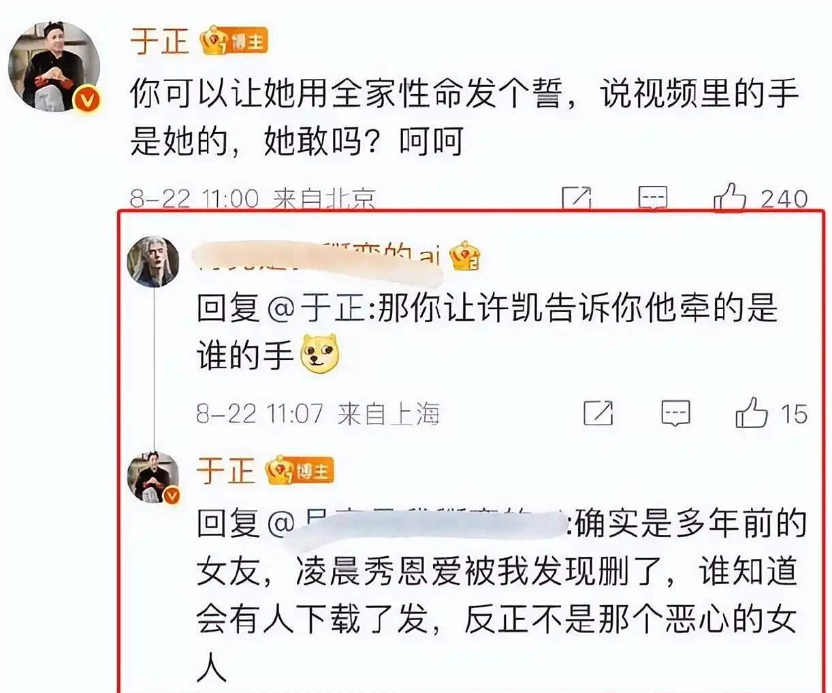Viewport: 832px width, 693px height.
Task: Click comment bubble icon on the 11:07 reply
Action: pyautogui.click(x=675, y=413)
